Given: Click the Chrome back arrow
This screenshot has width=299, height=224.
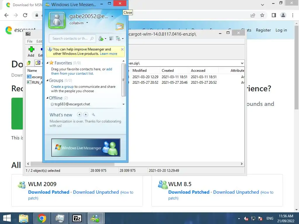Looking at the screenshot, I should (x=6, y=15).
